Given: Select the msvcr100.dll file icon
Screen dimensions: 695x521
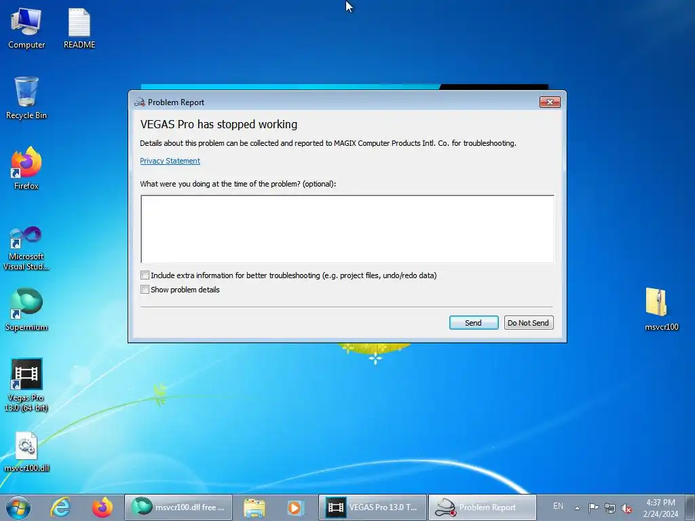Looking at the screenshot, I should (x=26, y=451).
